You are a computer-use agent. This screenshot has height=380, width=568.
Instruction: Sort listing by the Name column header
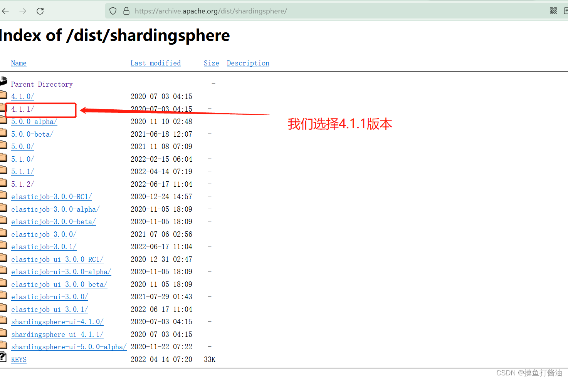[19, 63]
